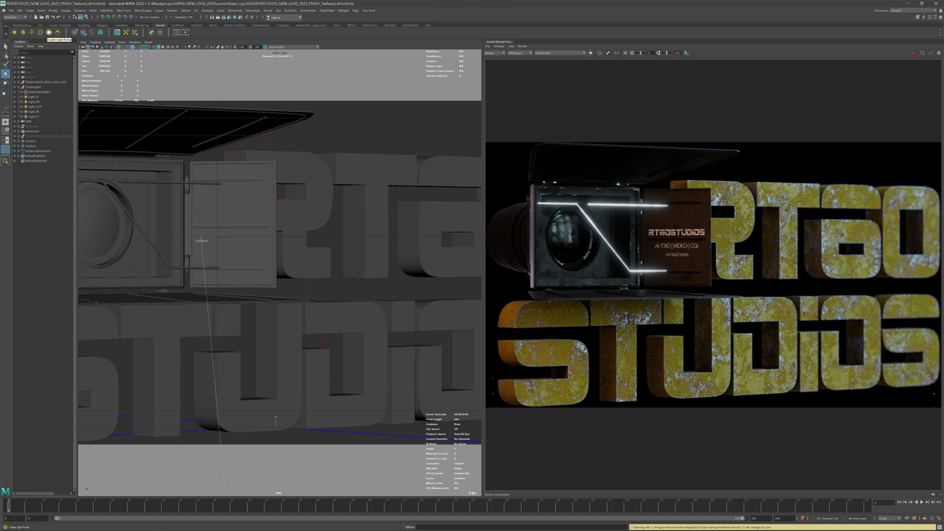The image size is (944, 531).
Task: Click the magnifier search icon in left toolbox
Action: click(x=5, y=161)
